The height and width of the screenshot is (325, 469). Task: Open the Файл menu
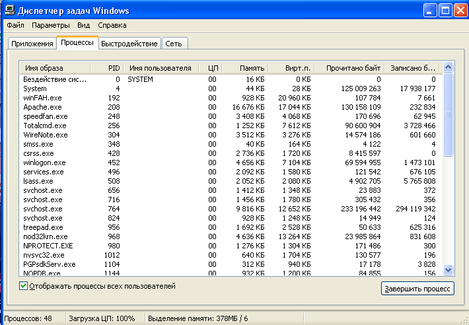(x=15, y=25)
